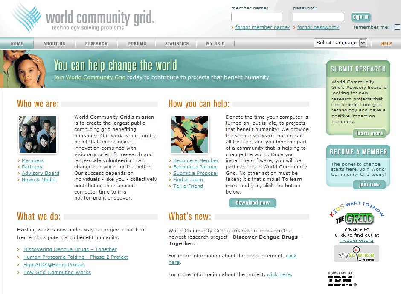The width and height of the screenshot is (401, 294).
Task: Focus the password text field
Action: click(x=318, y=17)
